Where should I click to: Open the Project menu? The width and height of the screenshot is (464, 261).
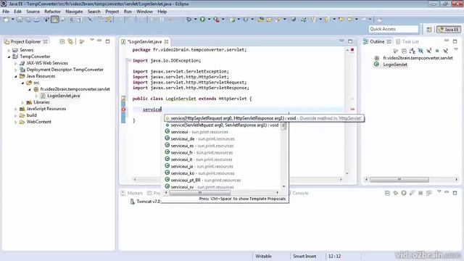(112, 12)
